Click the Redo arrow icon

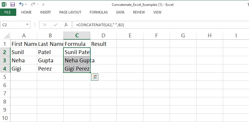pyautogui.click(x=33, y=4)
